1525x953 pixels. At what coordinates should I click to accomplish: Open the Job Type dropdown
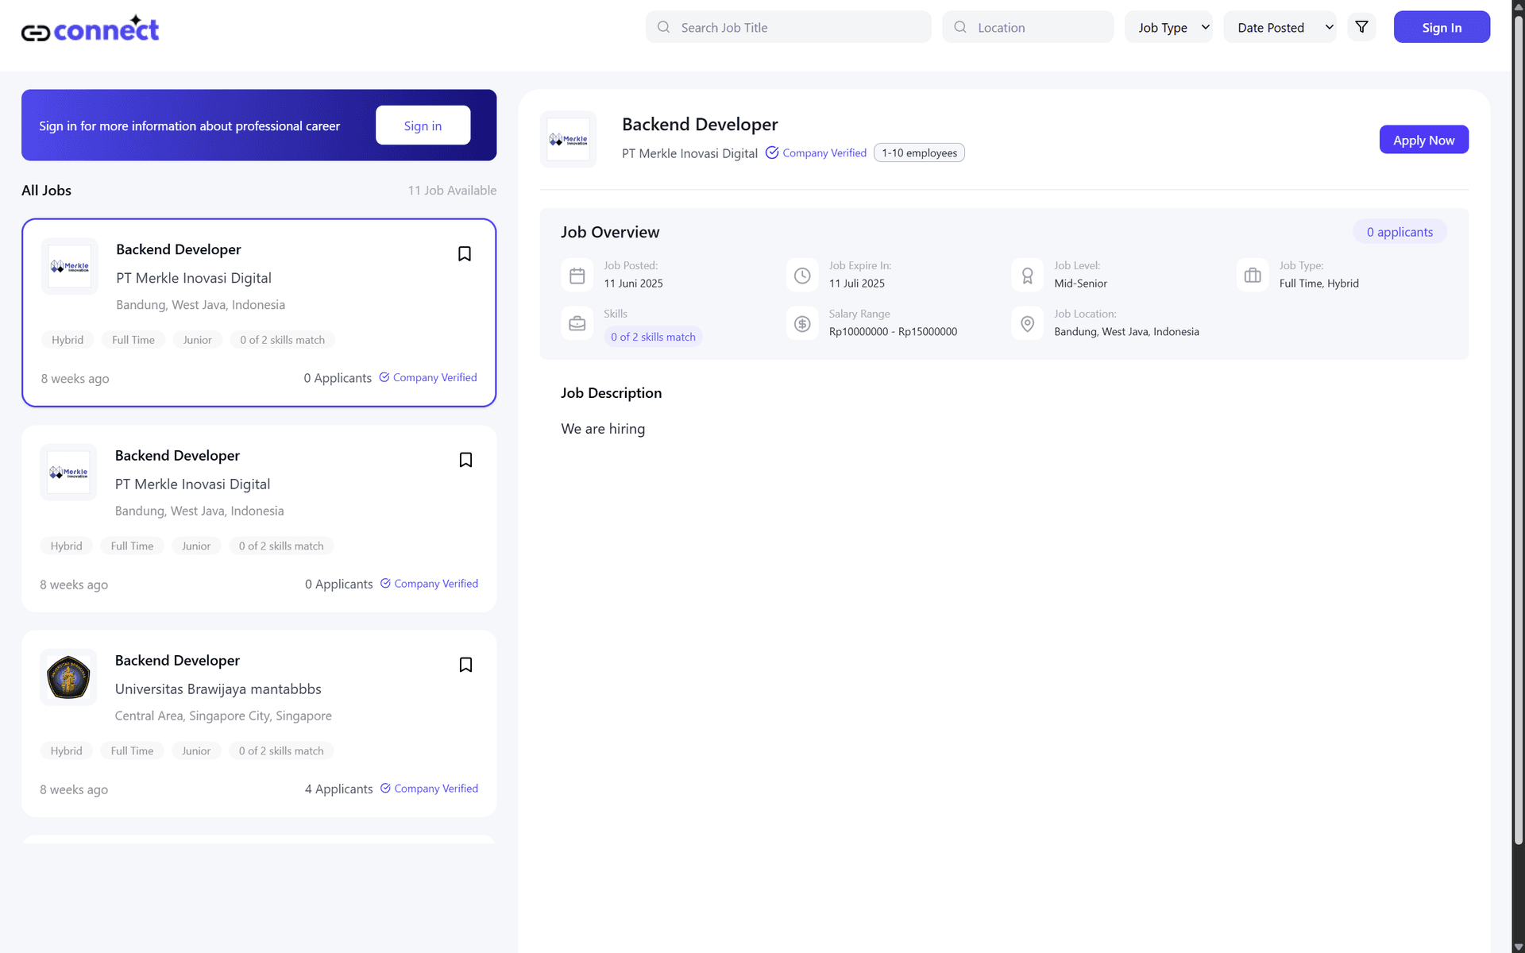point(1168,27)
